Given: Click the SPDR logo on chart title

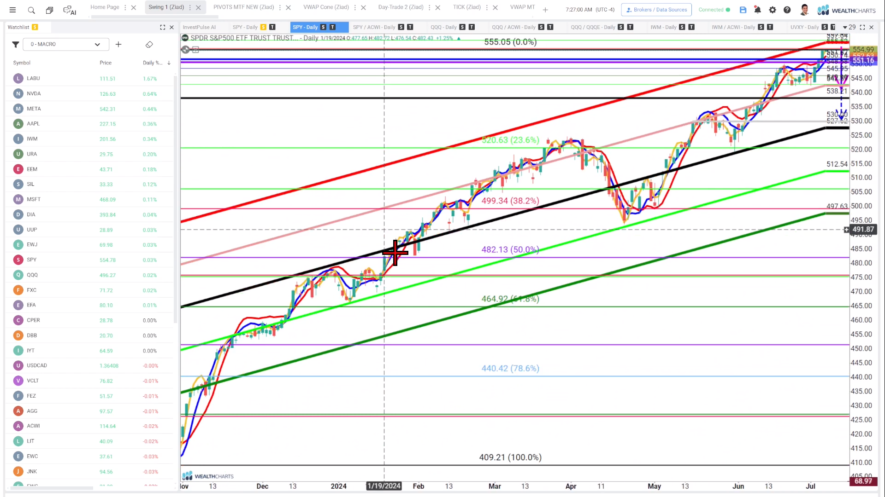Looking at the screenshot, I should click(x=185, y=38).
